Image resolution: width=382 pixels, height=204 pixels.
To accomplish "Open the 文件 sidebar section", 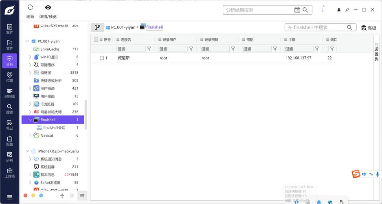I will (9, 45).
